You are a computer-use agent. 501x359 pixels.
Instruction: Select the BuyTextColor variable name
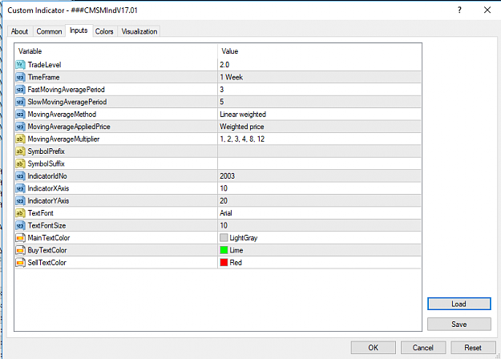click(47, 250)
